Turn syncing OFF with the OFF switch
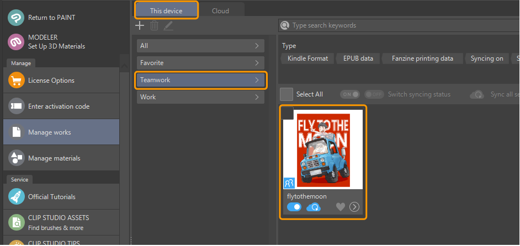This screenshot has width=520, height=246. tap(374, 94)
